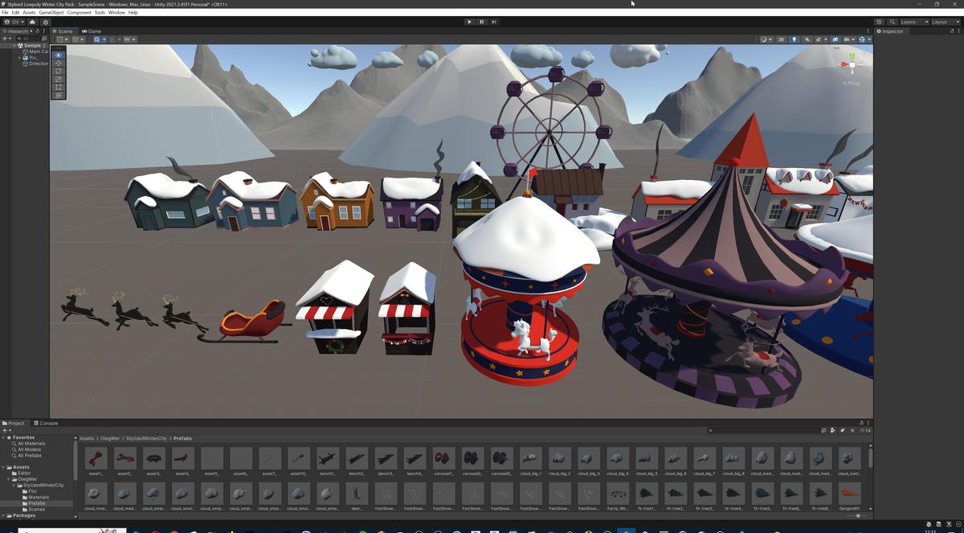Viewport: 964px width, 533px height.
Task: Open the settings gear beside the cloud icon
Action: click(46, 22)
